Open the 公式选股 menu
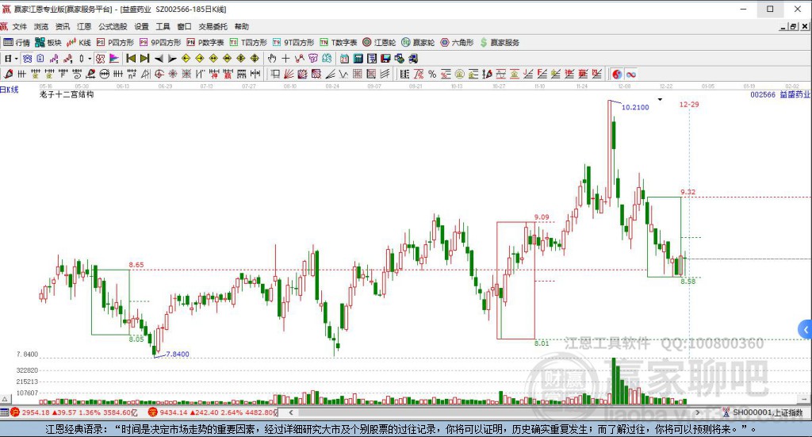The width and height of the screenshot is (812, 437). tap(113, 26)
